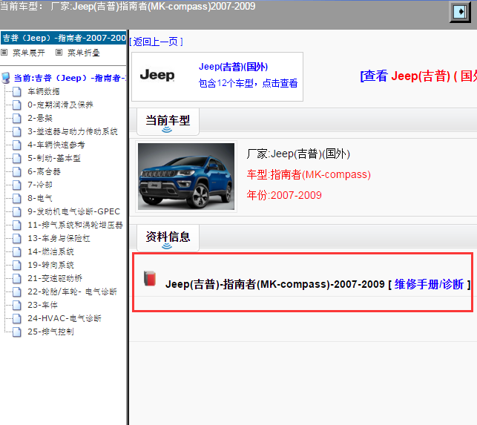Open 14-燃油系统 tree item
Viewport: 477px width, 425px height.
pos(50,251)
